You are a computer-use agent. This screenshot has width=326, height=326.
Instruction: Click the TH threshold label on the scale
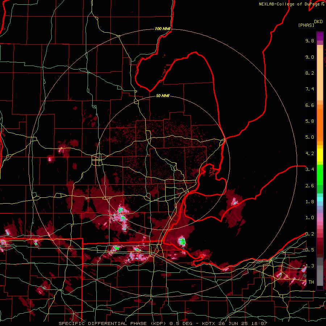(311, 282)
